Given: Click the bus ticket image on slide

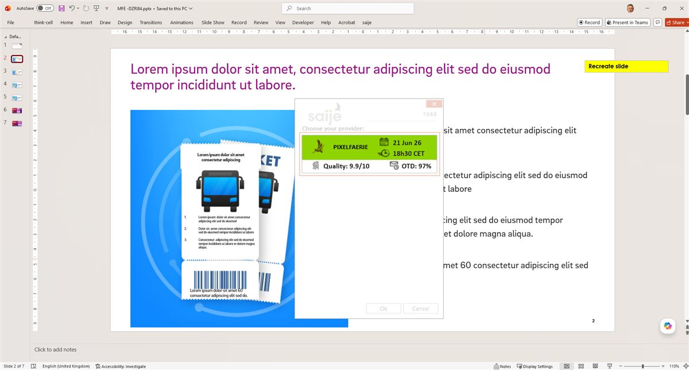Looking at the screenshot, I should 212,218.
